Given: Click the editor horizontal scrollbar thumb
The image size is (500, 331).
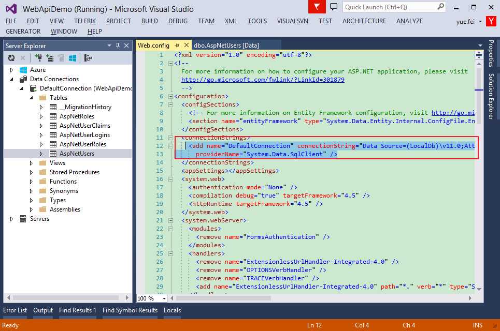Looking at the screenshot, I should coord(223,298).
